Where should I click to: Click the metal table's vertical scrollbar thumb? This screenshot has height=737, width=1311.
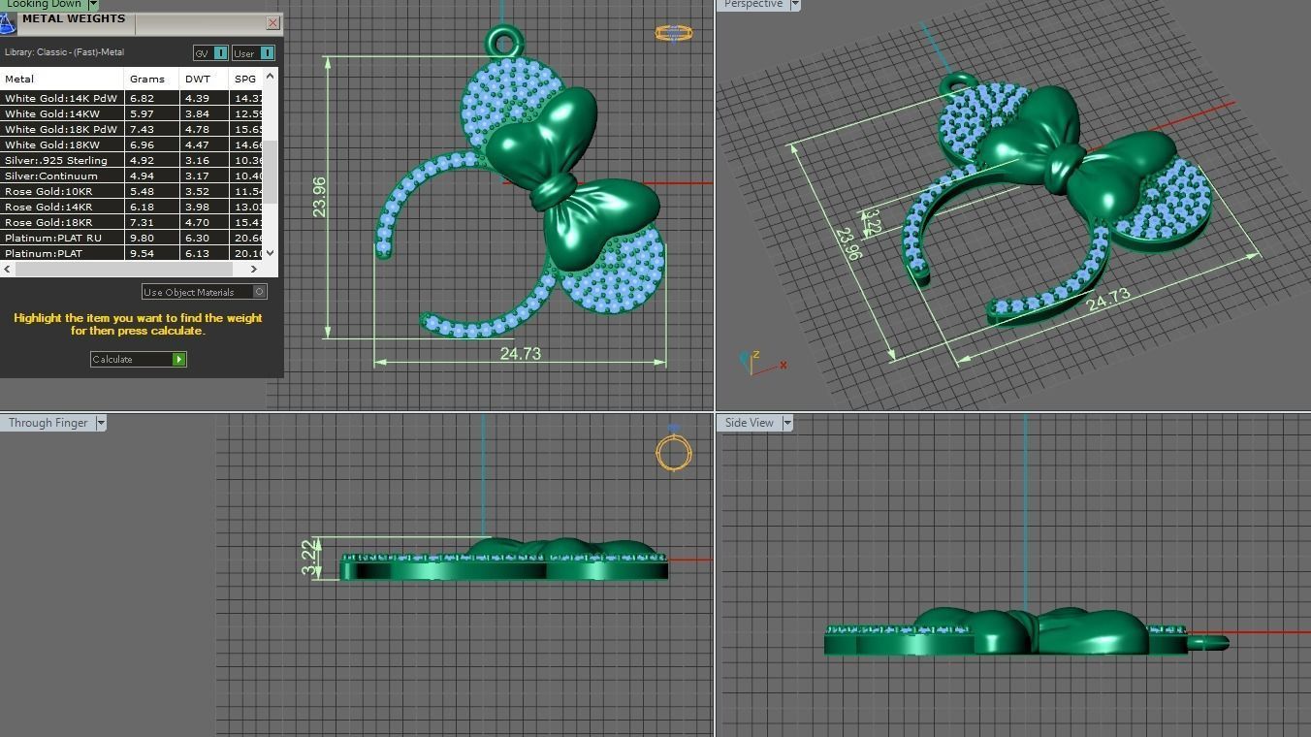(272, 171)
